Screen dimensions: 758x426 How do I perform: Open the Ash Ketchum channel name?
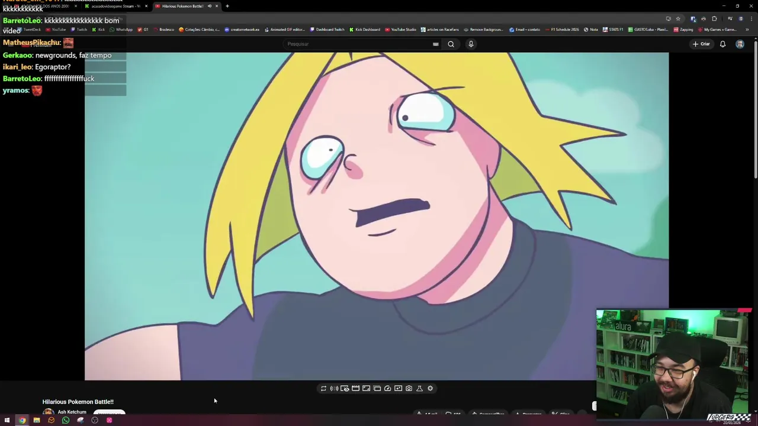[72, 412]
